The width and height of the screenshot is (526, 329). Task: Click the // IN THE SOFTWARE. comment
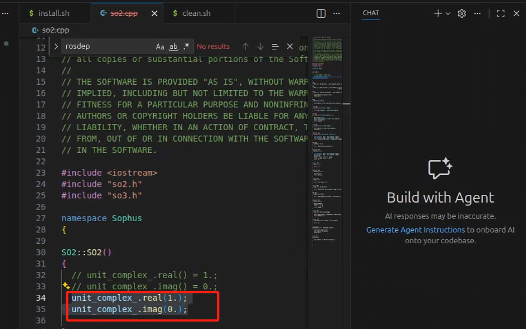pyautogui.click(x=109, y=150)
